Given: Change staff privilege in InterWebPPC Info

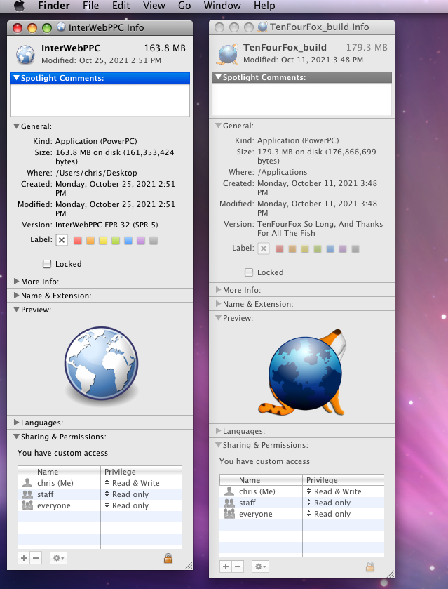Looking at the screenshot, I should 127,494.
